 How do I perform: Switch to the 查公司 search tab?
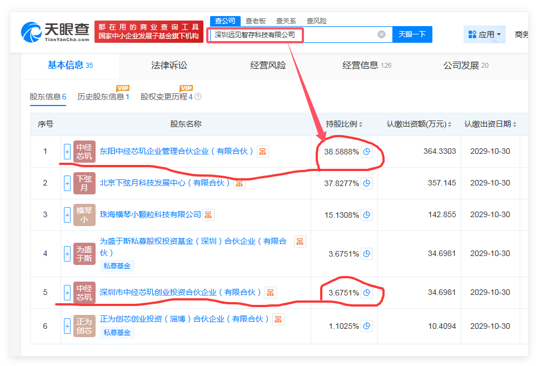coord(225,21)
